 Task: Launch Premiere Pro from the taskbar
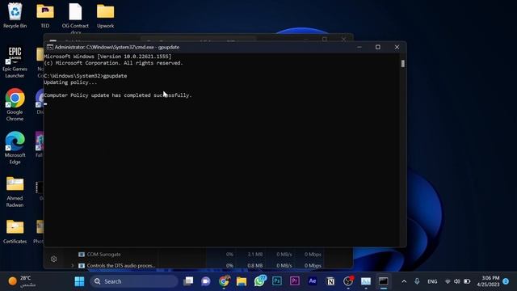tap(295, 281)
